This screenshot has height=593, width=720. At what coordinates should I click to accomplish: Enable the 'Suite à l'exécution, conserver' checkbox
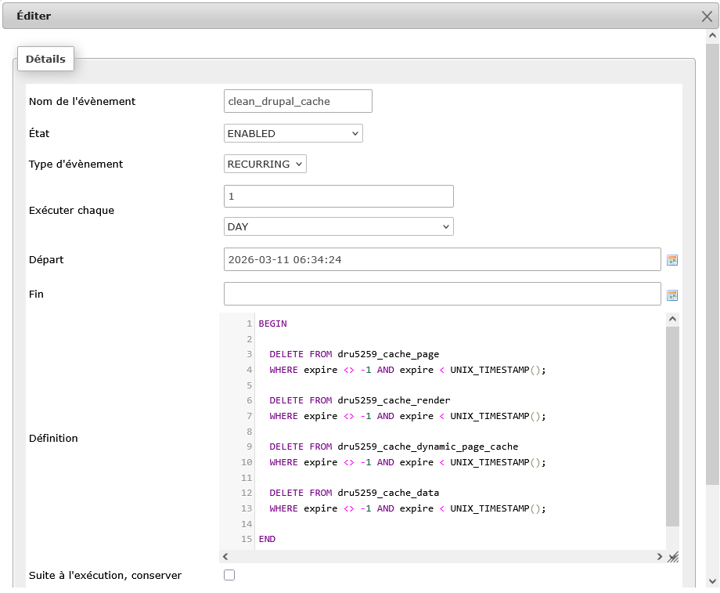[x=229, y=575]
